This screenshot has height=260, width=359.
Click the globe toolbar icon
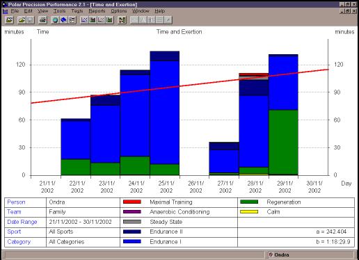[x=55, y=20]
